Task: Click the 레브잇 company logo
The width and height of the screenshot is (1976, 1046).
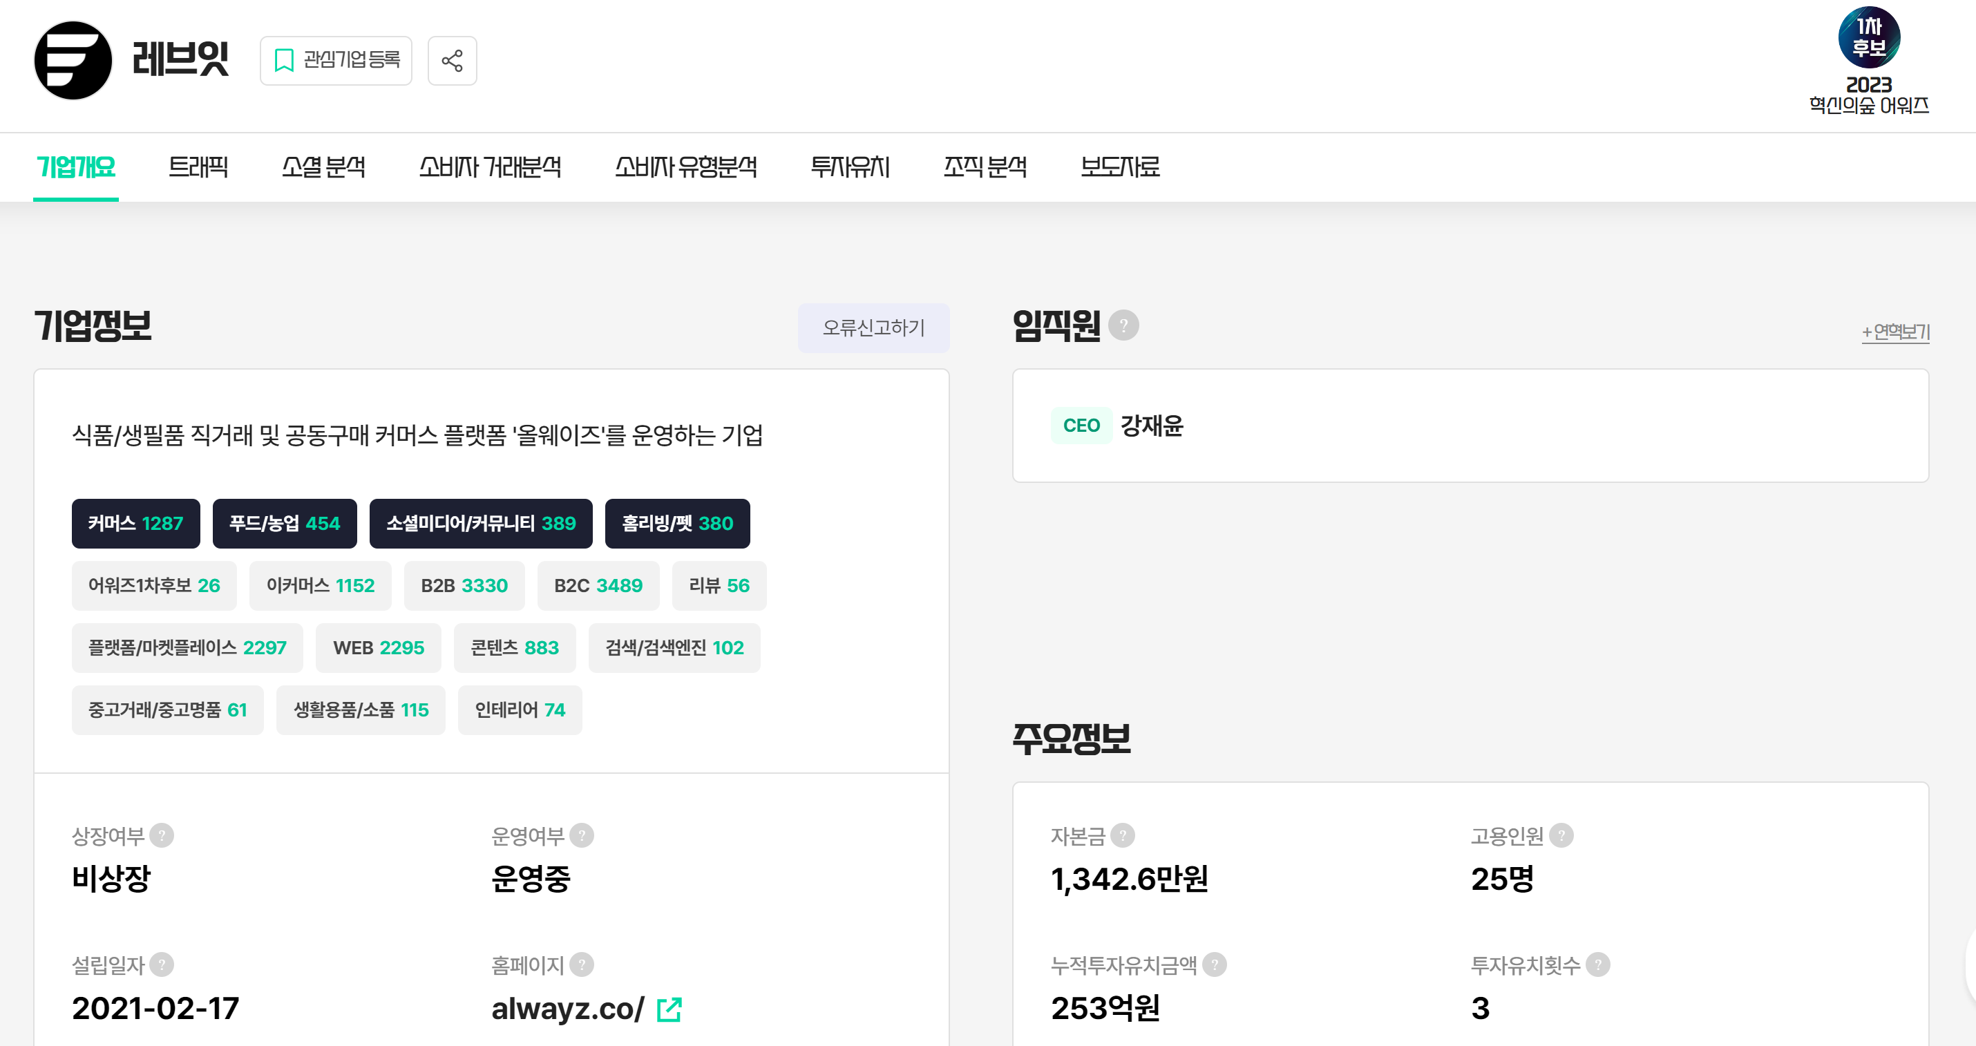Action: [73, 61]
